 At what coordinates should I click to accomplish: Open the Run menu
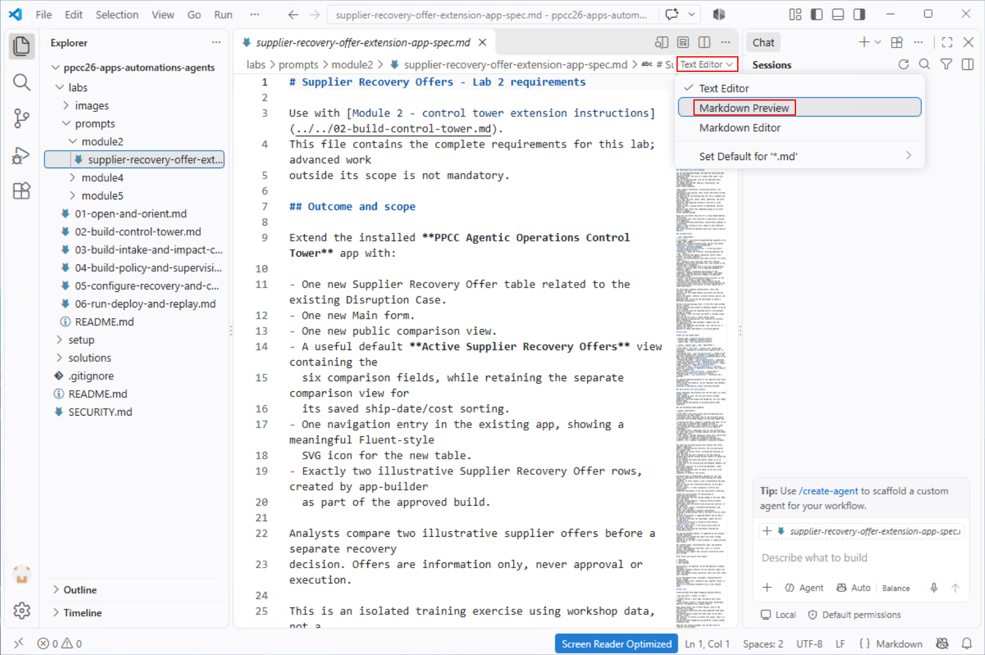(223, 14)
